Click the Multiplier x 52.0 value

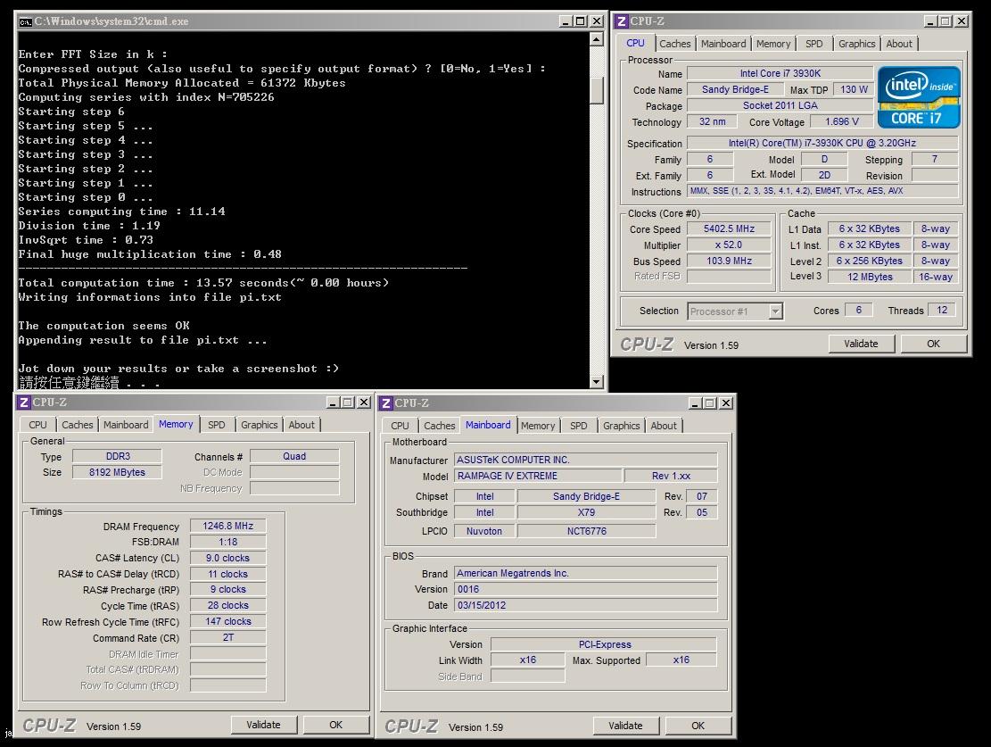(729, 245)
